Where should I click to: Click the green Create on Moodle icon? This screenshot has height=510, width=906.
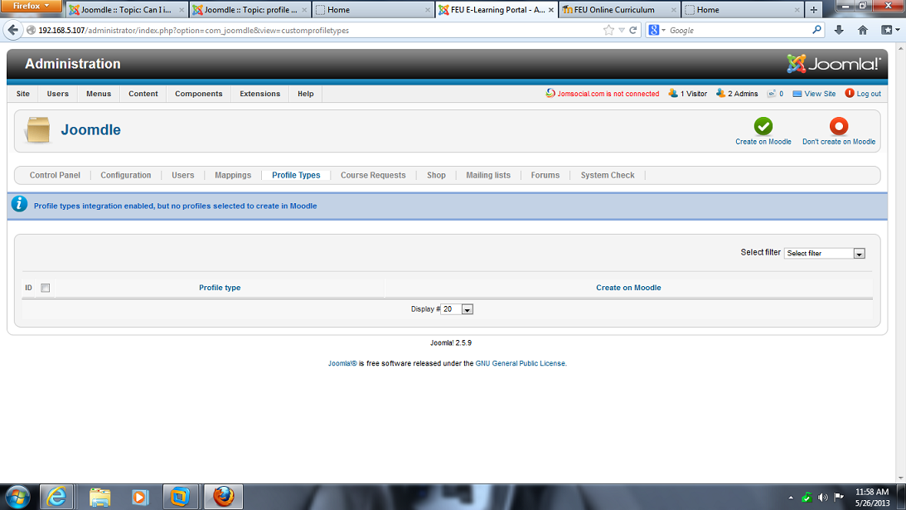pyautogui.click(x=763, y=126)
